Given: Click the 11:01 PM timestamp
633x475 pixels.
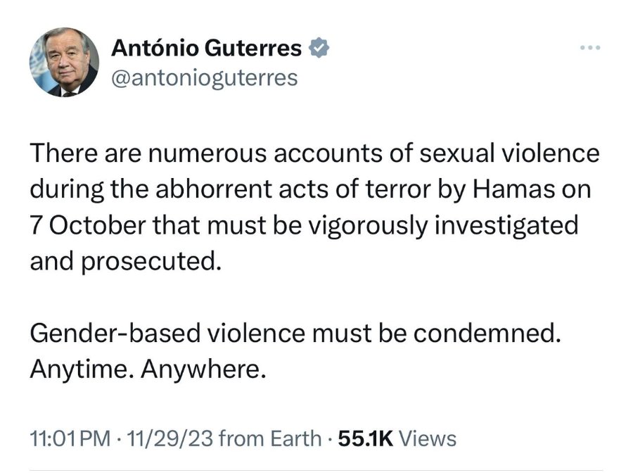Looking at the screenshot, I should pos(70,438).
